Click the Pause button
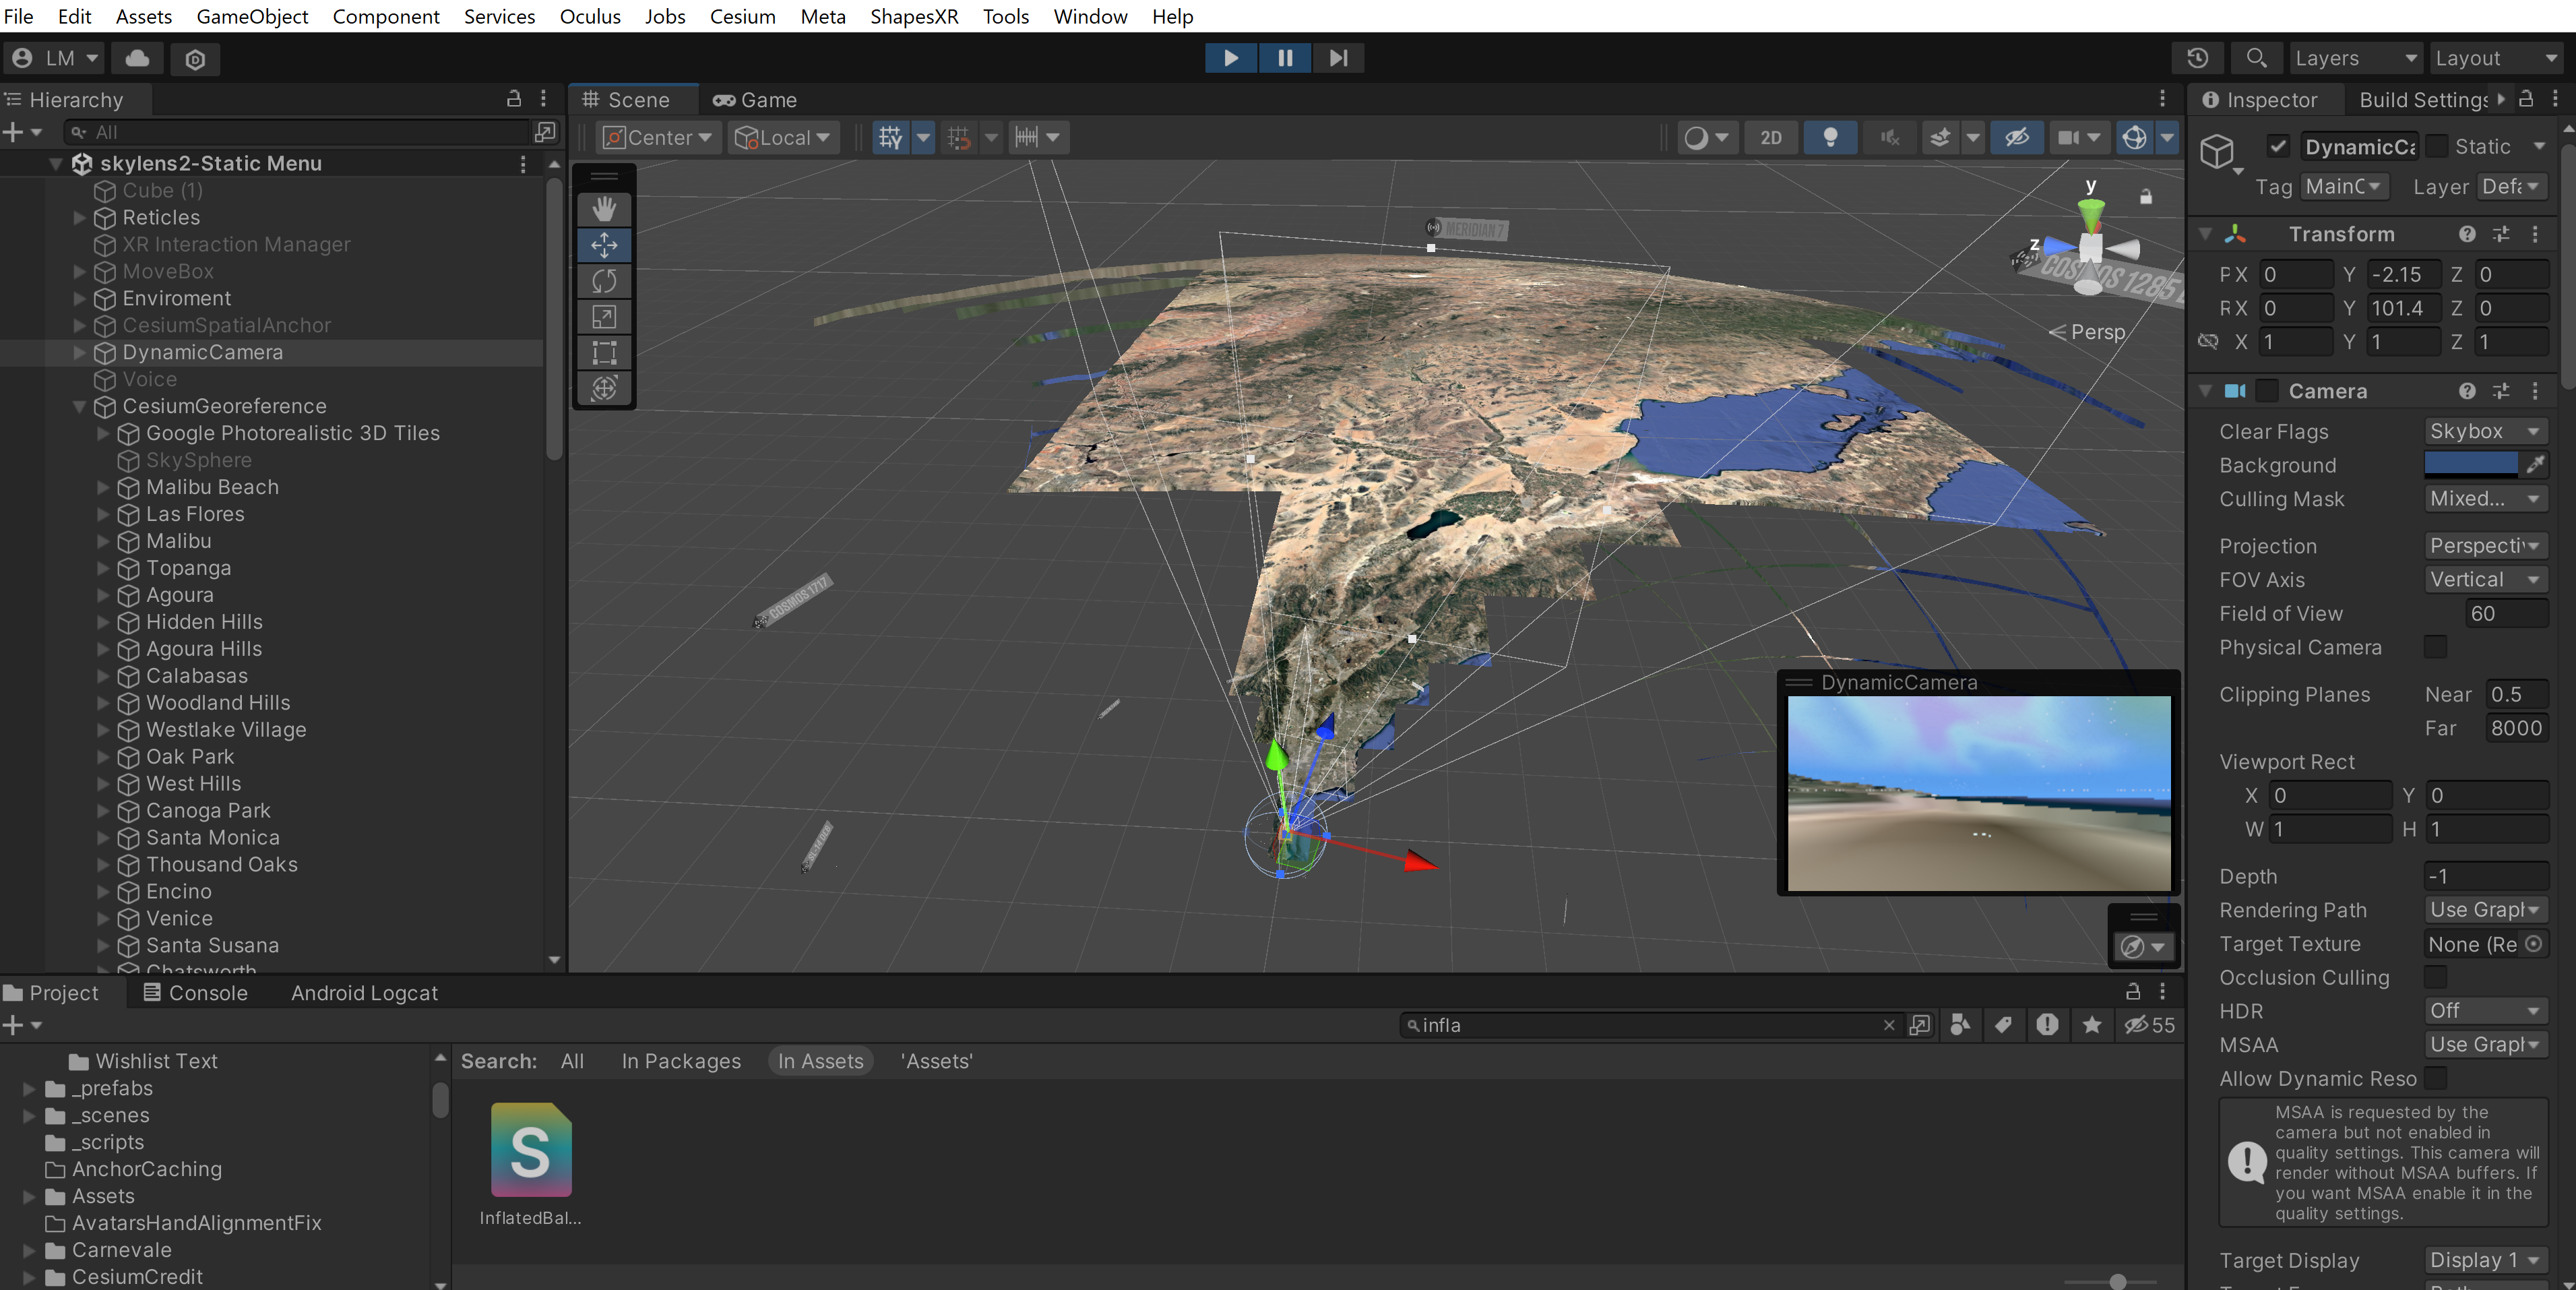 pyautogui.click(x=1285, y=58)
